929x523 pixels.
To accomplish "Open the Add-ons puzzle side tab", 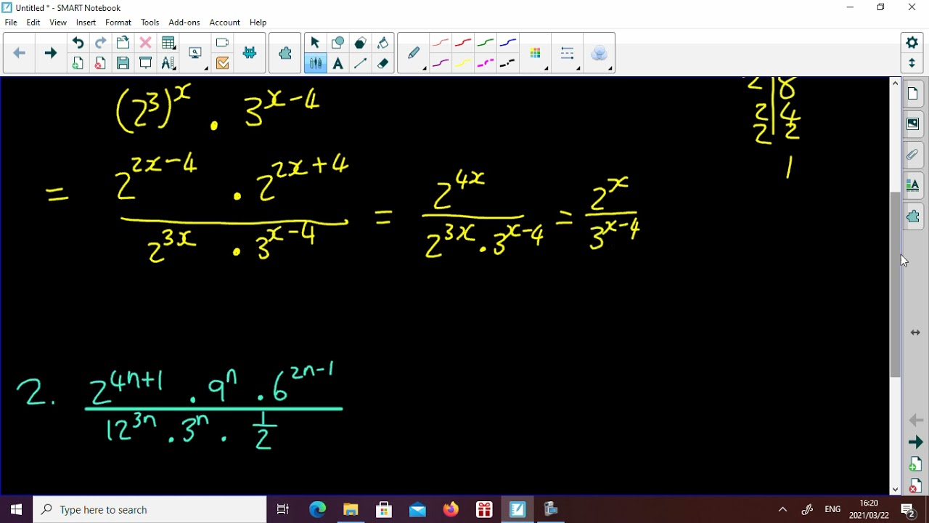I will [x=913, y=216].
